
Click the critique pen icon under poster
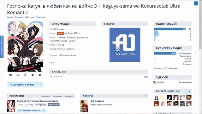click(25, 75)
